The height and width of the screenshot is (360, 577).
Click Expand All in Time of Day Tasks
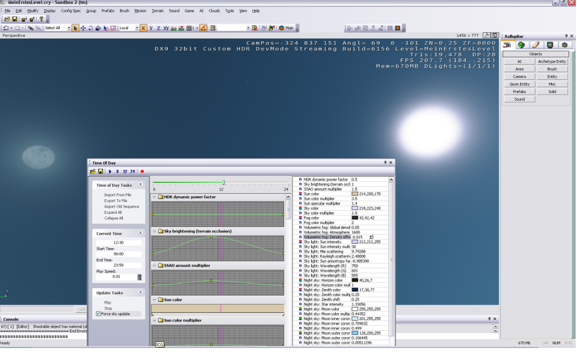tap(113, 212)
